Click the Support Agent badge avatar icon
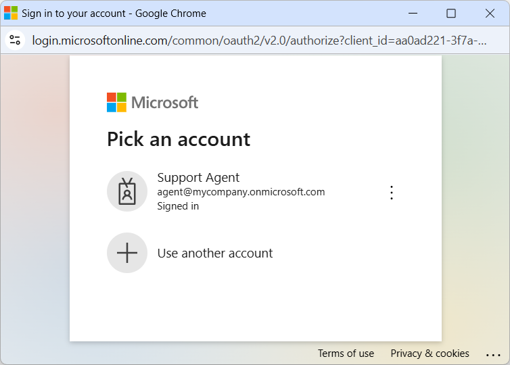Screen dimensions: 510x365 coord(127,192)
